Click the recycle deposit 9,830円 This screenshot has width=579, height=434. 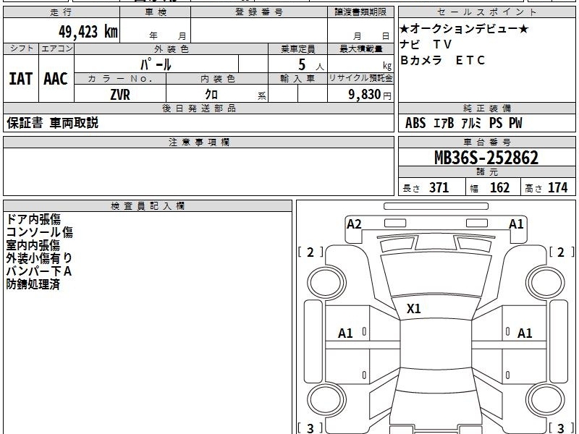pos(369,95)
